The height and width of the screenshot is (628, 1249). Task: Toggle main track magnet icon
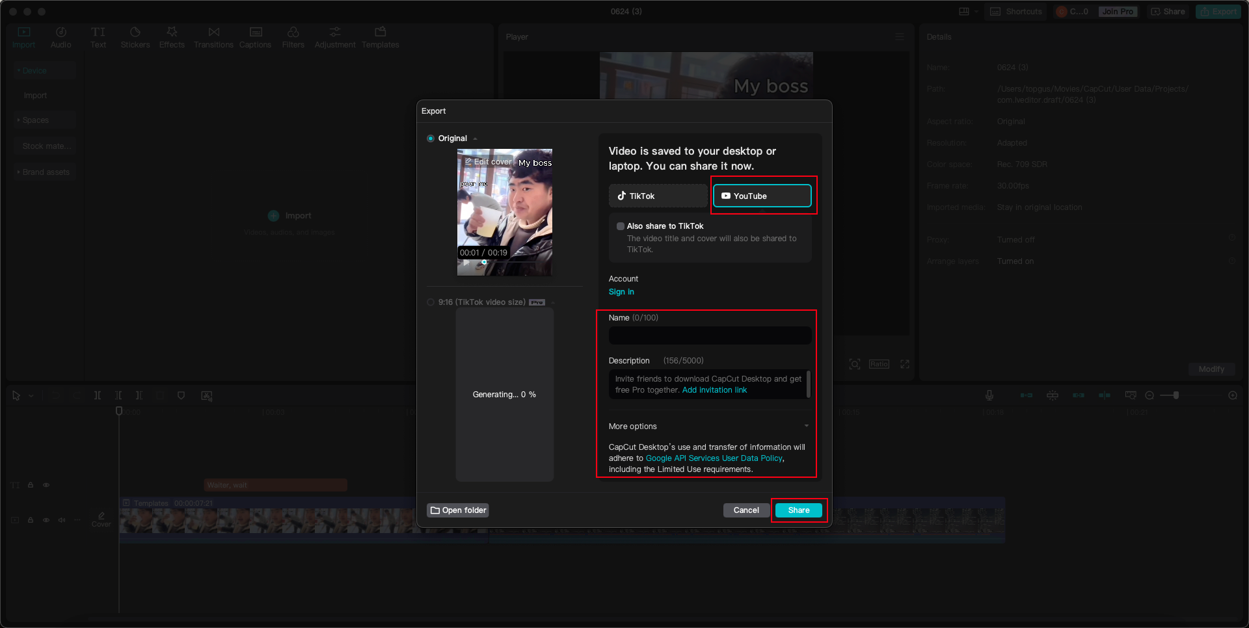coord(1027,395)
